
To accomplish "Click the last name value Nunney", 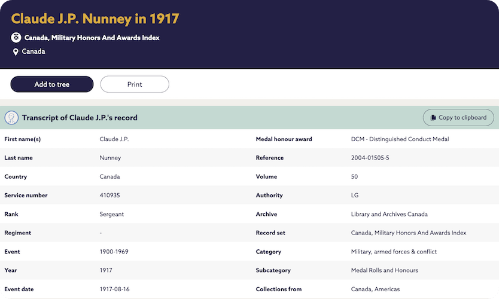I will [x=110, y=158].
